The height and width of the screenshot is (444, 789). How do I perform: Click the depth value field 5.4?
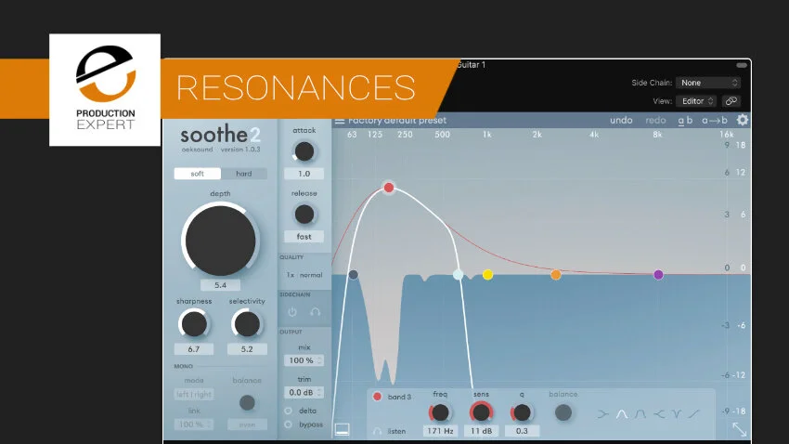220,285
